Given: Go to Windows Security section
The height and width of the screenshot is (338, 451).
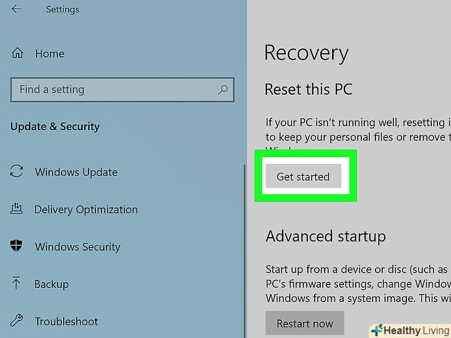Looking at the screenshot, I should [78, 247].
